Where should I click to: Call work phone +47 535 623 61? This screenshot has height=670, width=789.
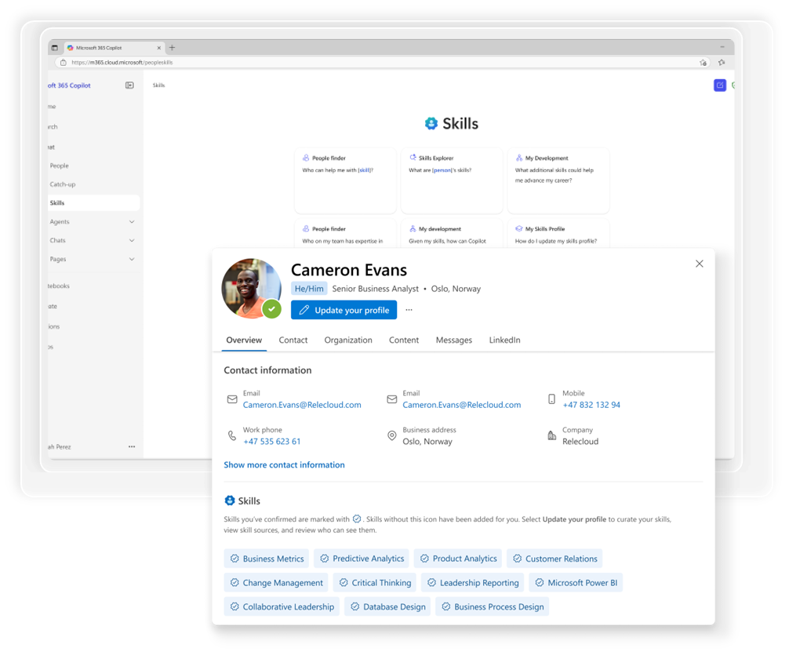coord(271,442)
